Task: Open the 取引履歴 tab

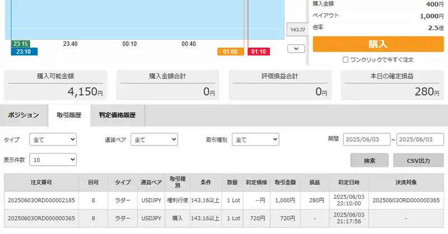Action: point(69,115)
